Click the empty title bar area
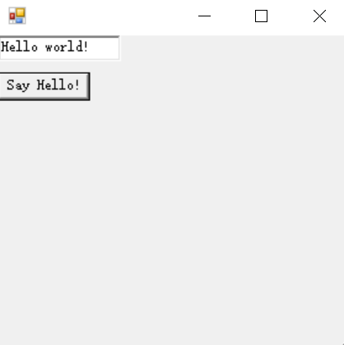Image resolution: width=344 pixels, height=345 pixels. coord(109,16)
